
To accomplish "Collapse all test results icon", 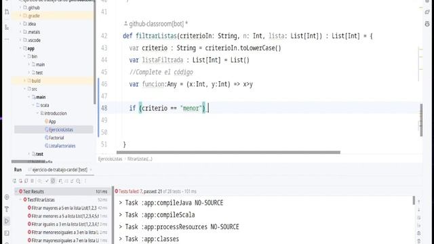I will tap(72, 181).
